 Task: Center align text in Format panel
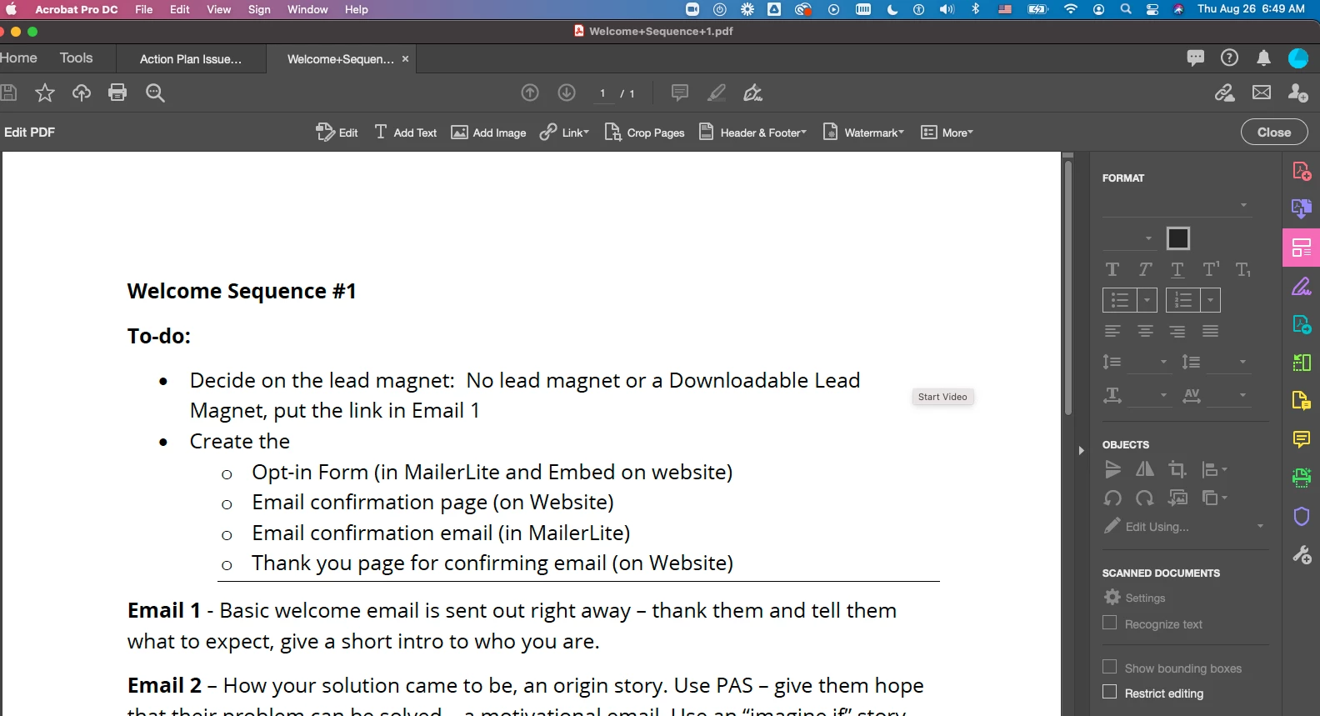(x=1145, y=331)
